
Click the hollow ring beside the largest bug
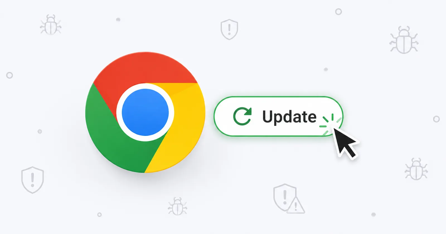click(338, 12)
